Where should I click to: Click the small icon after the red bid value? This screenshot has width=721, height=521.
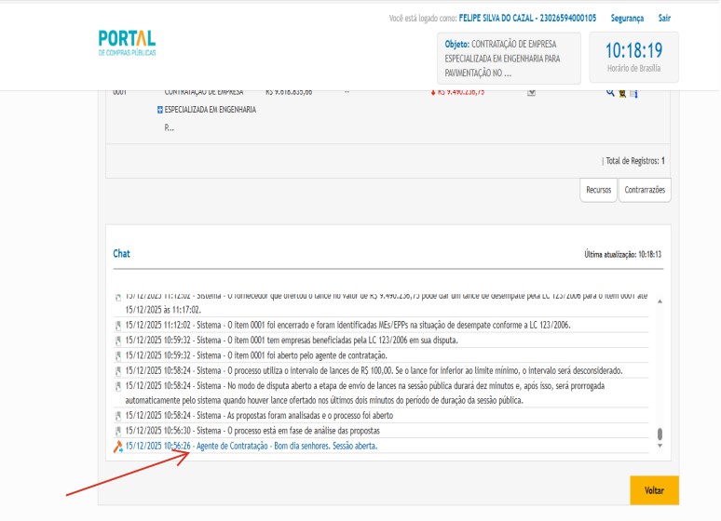(x=531, y=92)
